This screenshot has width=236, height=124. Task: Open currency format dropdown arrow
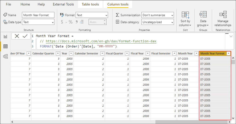(66, 23)
